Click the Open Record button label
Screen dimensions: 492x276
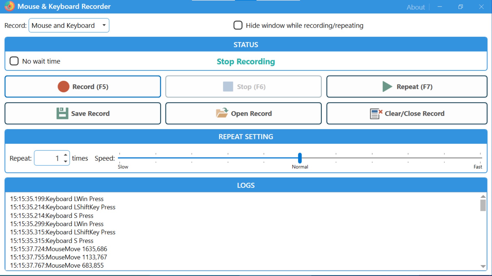251,113
